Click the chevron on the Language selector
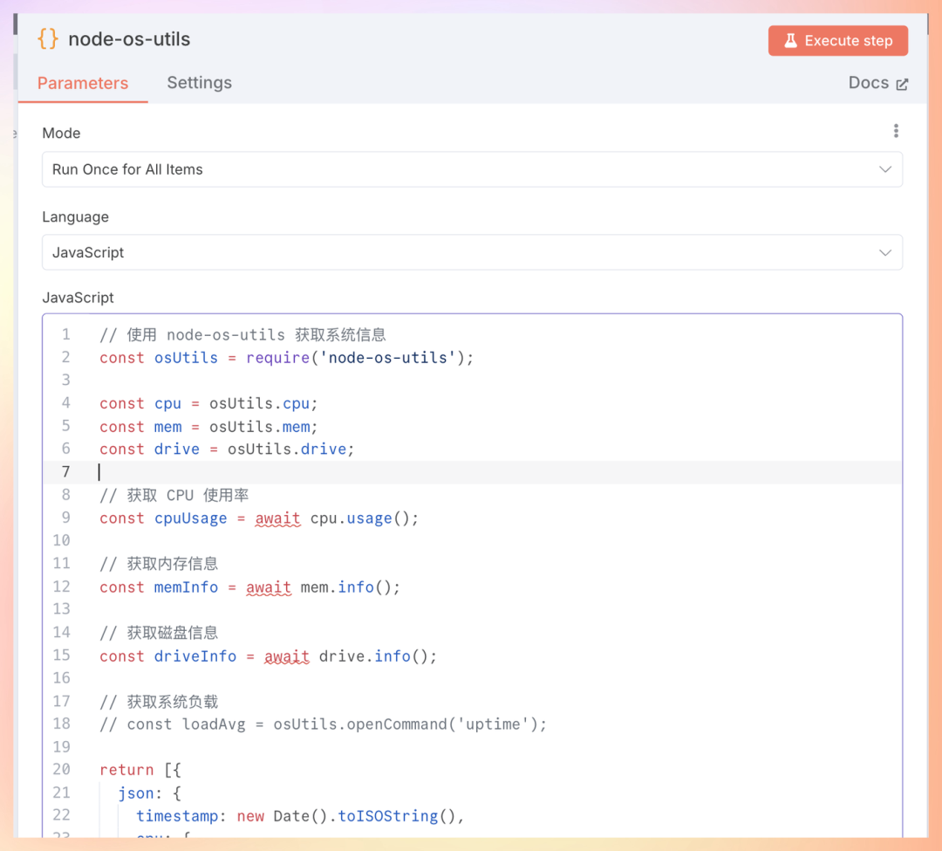 885,252
